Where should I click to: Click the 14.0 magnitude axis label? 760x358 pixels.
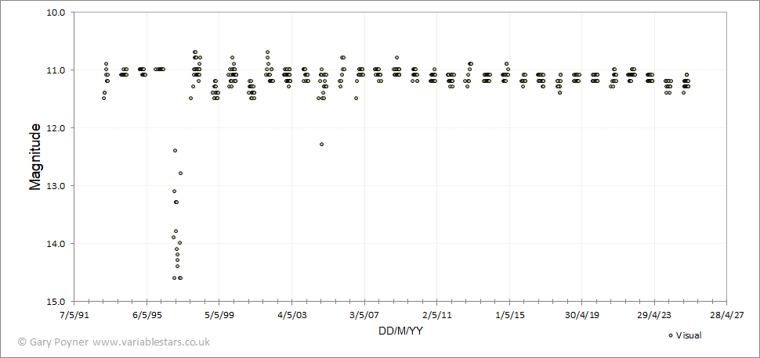(55, 243)
